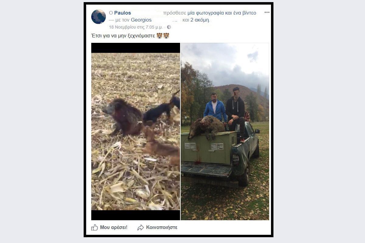
Task: Click the share arrow icon
Action: click(141, 227)
